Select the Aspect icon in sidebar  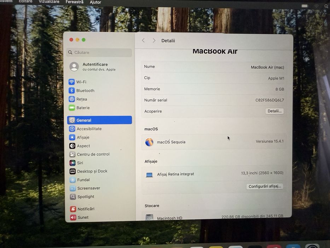pos(72,146)
